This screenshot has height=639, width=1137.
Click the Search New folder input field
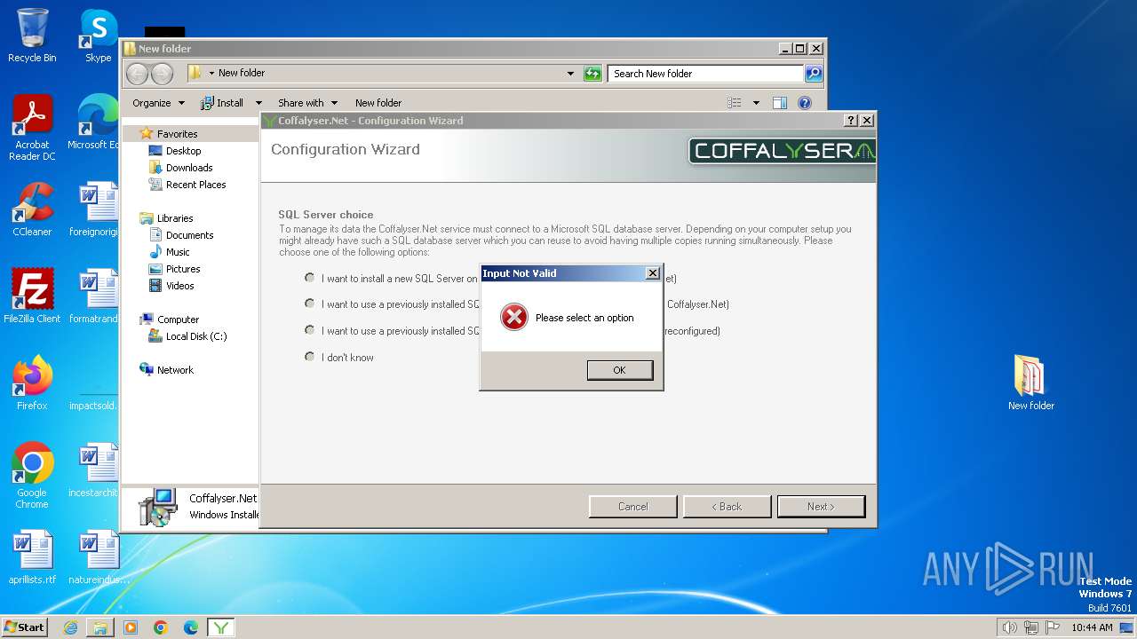pos(706,74)
